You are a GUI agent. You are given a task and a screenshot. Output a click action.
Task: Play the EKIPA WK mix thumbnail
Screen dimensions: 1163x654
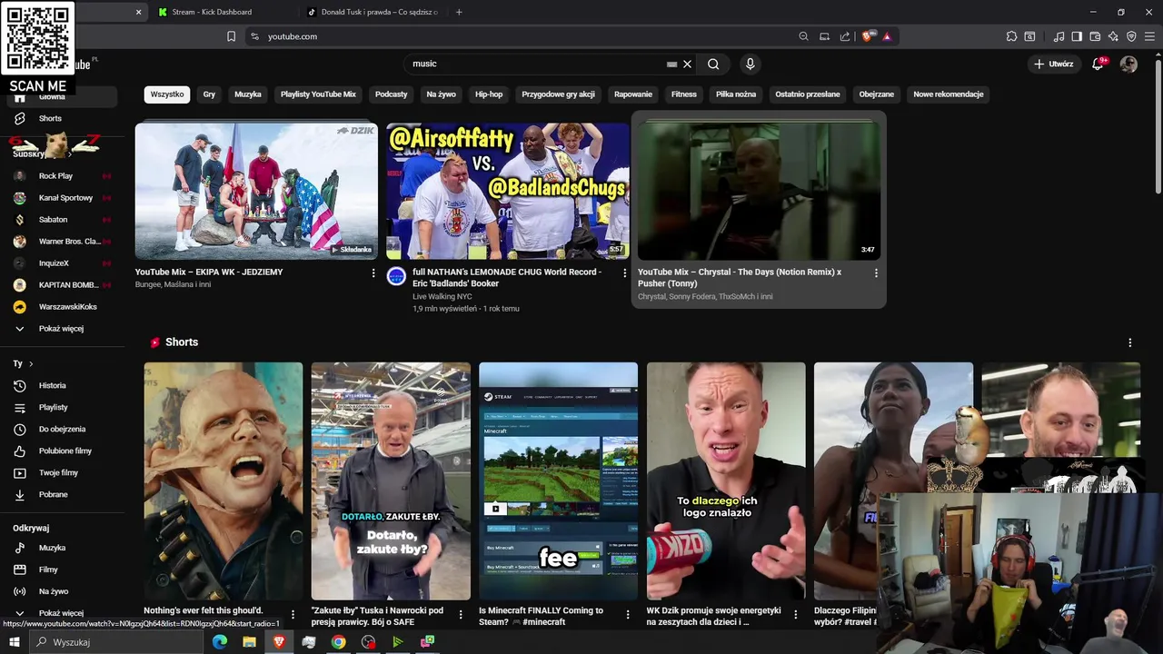[x=256, y=191]
